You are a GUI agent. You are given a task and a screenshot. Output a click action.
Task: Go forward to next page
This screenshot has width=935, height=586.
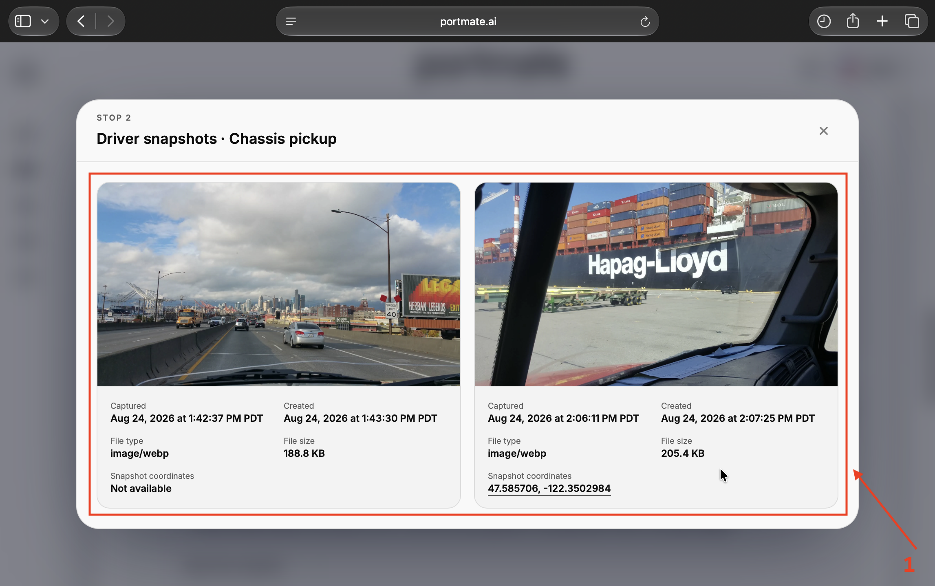(110, 21)
